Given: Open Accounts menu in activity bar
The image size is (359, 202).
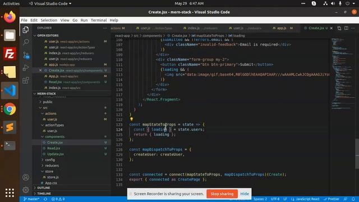Looking at the screenshot, I should coord(26,177).
